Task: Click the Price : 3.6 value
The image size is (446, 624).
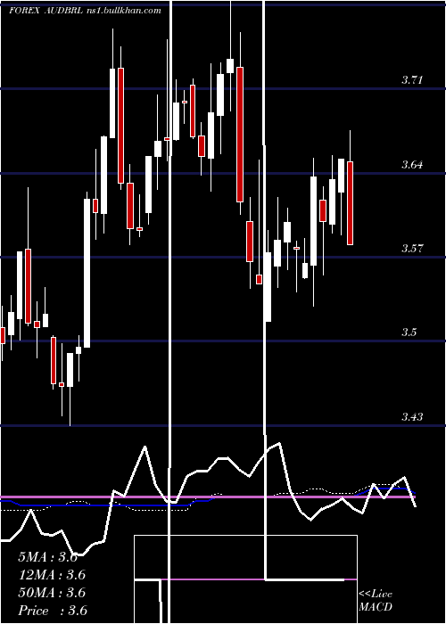Action: pos(53,611)
